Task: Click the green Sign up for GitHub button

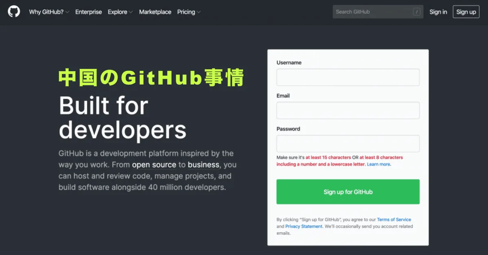Action: pos(348,192)
